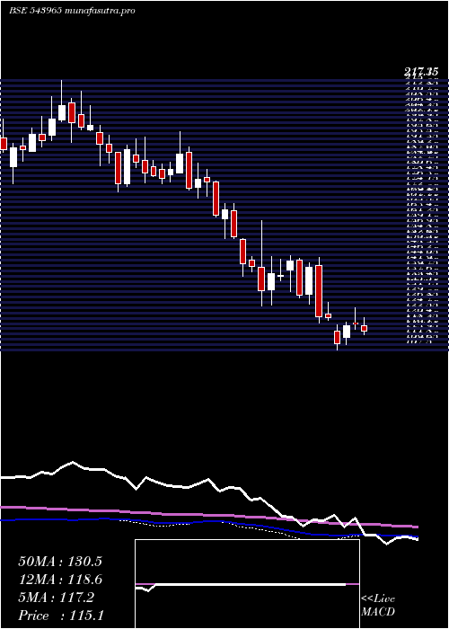This screenshot has width=449, height=629.
Task: Click the '<<Live MACD' label
Action: click(x=378, y=606)
